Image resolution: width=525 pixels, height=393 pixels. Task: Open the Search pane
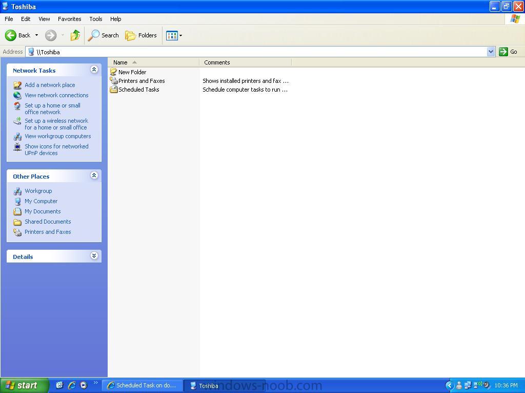pyautogui.click(x=103, y=35)
